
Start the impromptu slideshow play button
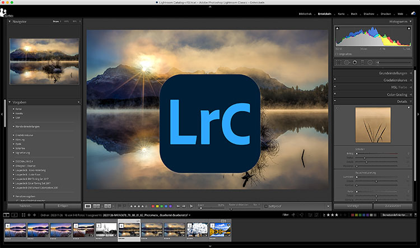coord(192,206)
